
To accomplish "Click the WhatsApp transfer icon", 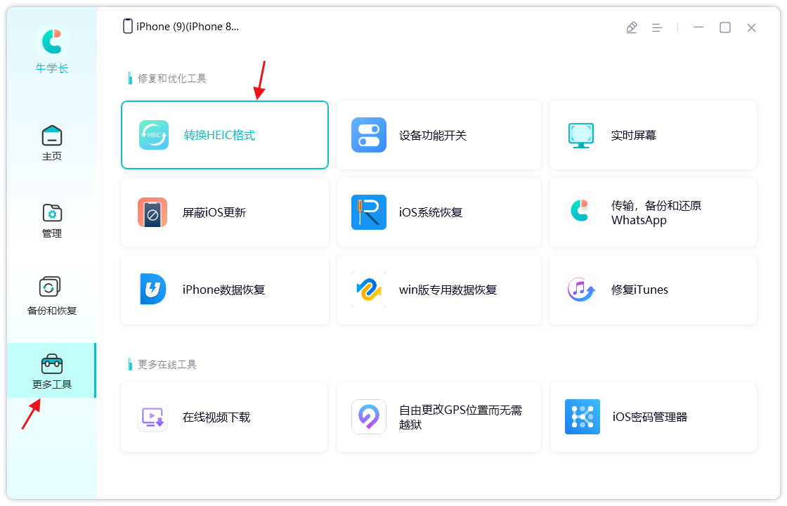I will coord(580,212).
